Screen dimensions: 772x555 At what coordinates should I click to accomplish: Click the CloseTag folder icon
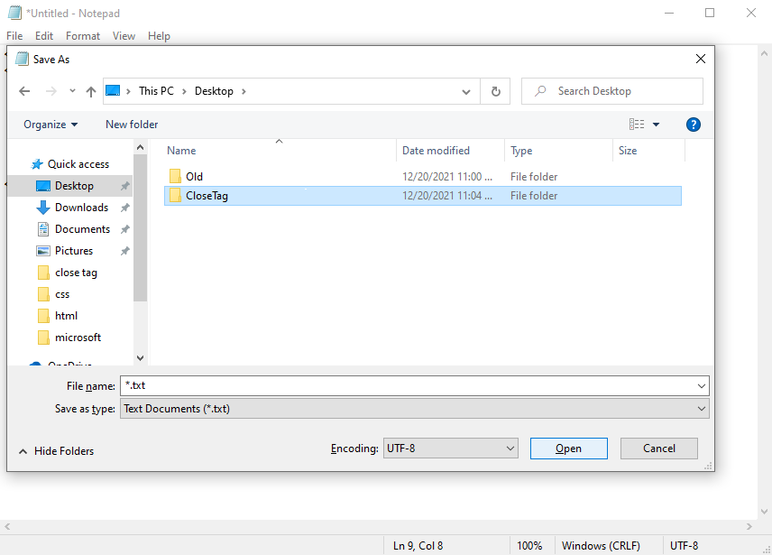(x=175, y=196)
